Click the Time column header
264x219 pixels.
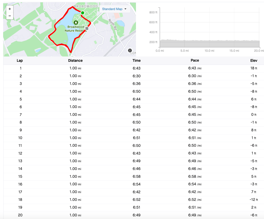137,61
